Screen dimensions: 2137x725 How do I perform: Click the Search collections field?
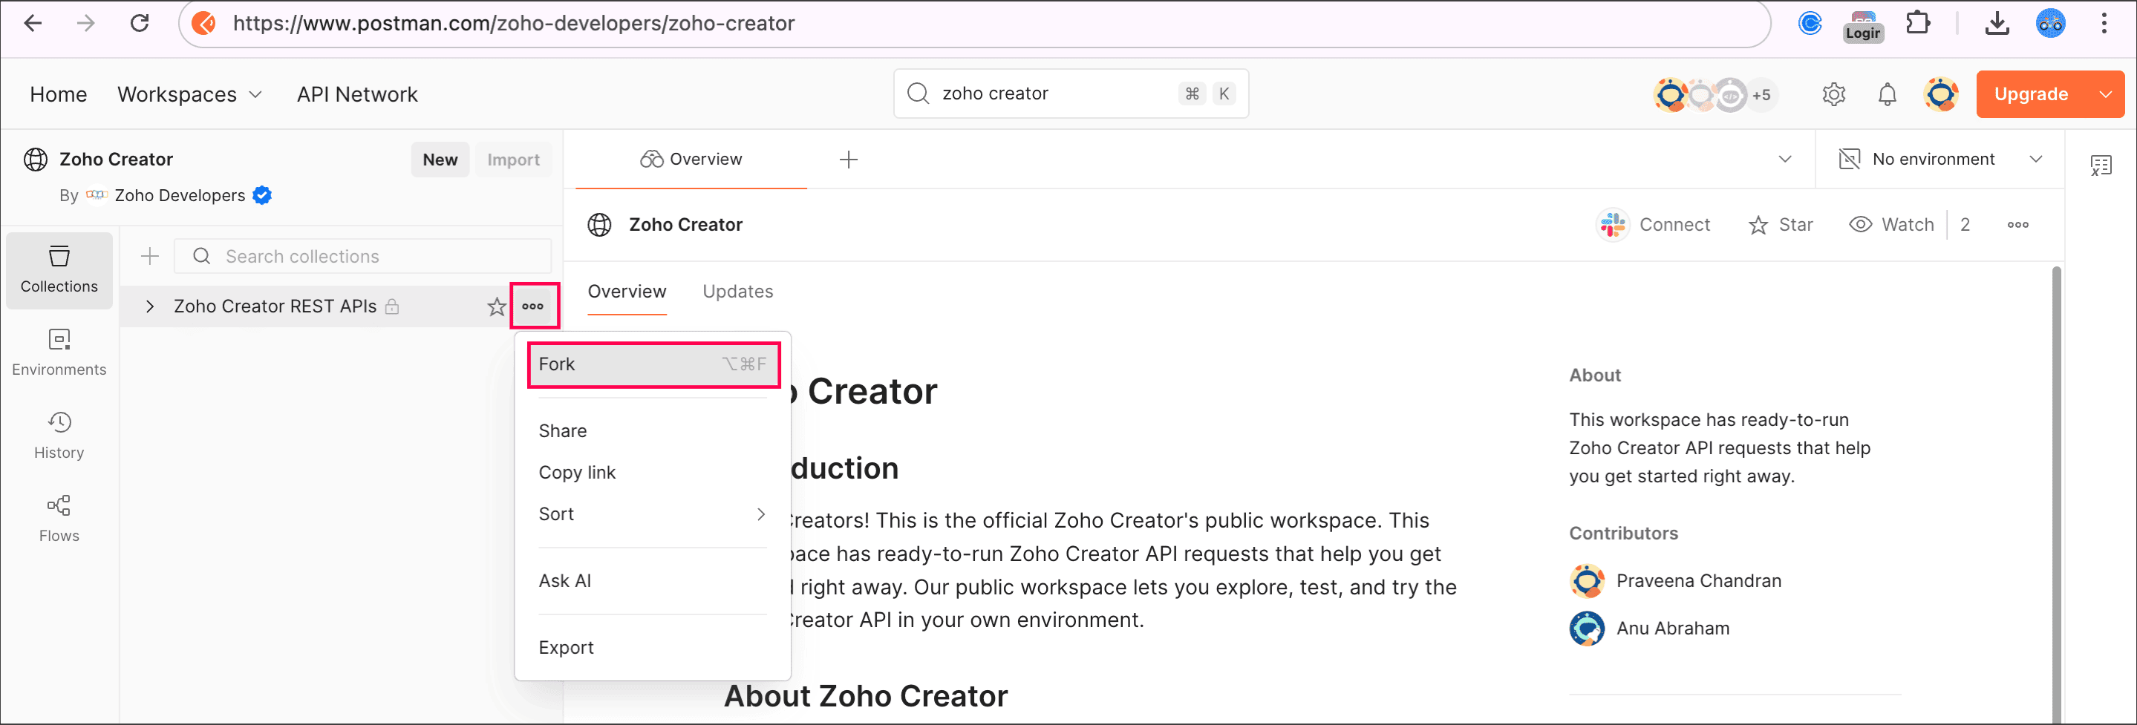pyautogui.click(x=362, y=256)
